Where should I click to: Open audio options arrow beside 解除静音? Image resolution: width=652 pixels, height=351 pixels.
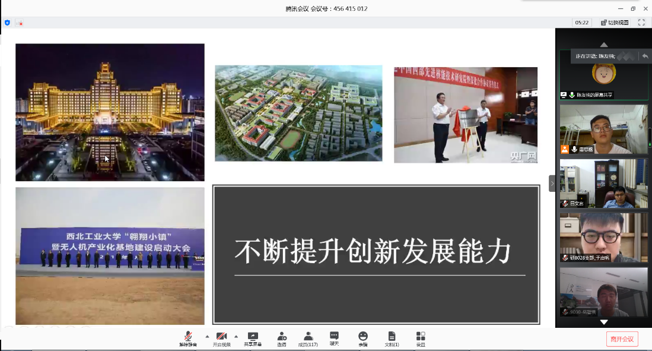point(207,336)
